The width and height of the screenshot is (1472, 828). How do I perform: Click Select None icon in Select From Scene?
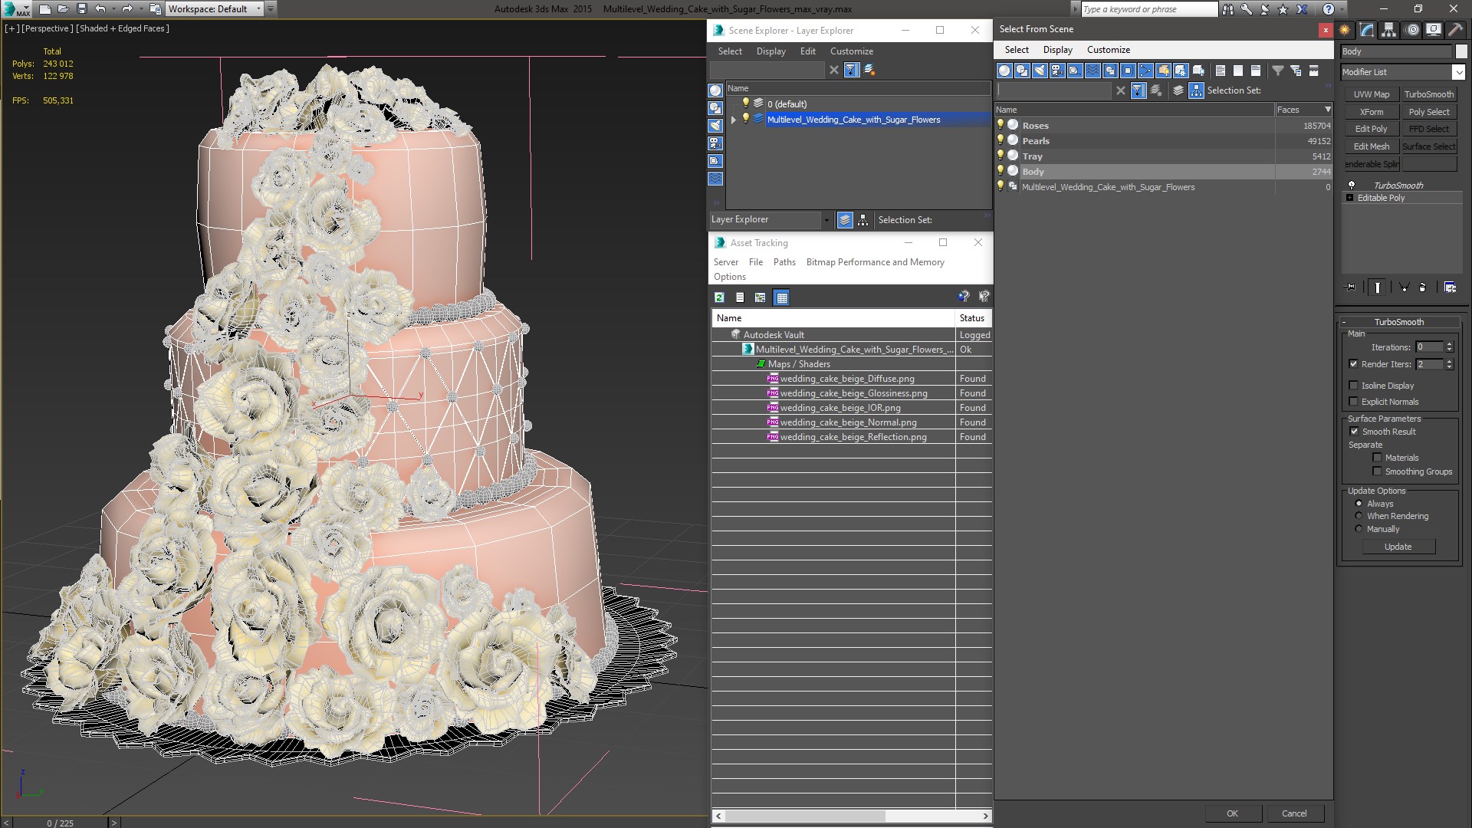[1238, 71]
